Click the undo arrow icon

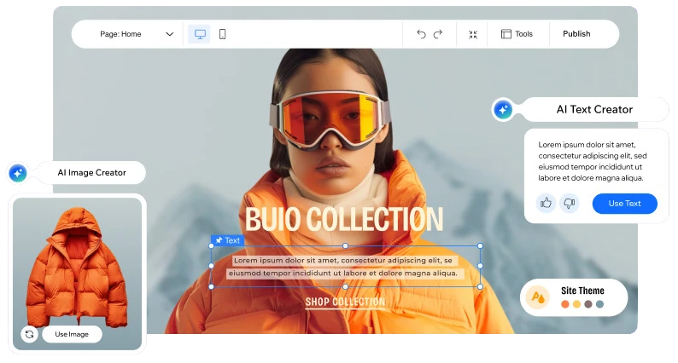pos(421,34)
